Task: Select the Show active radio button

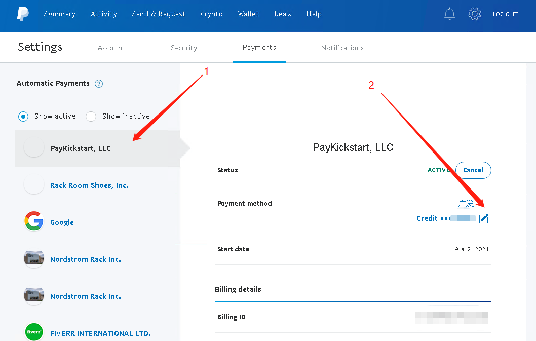Action: [23, 116]
